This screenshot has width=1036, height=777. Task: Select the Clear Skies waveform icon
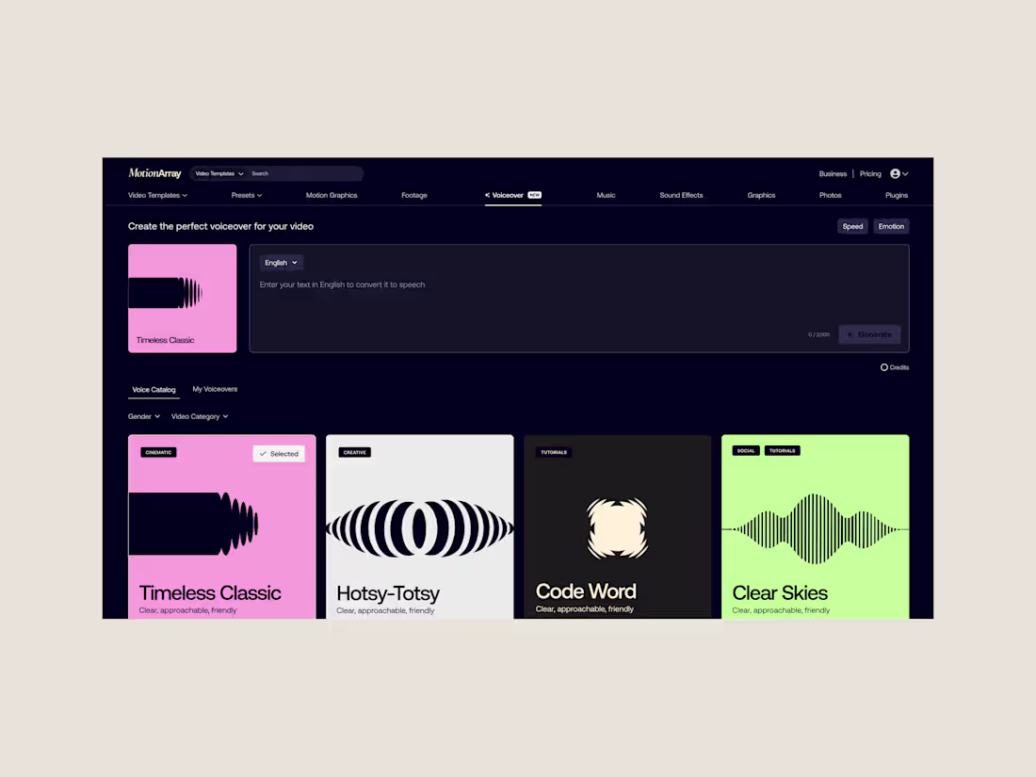pyautogui.click(x=815, y=528)
